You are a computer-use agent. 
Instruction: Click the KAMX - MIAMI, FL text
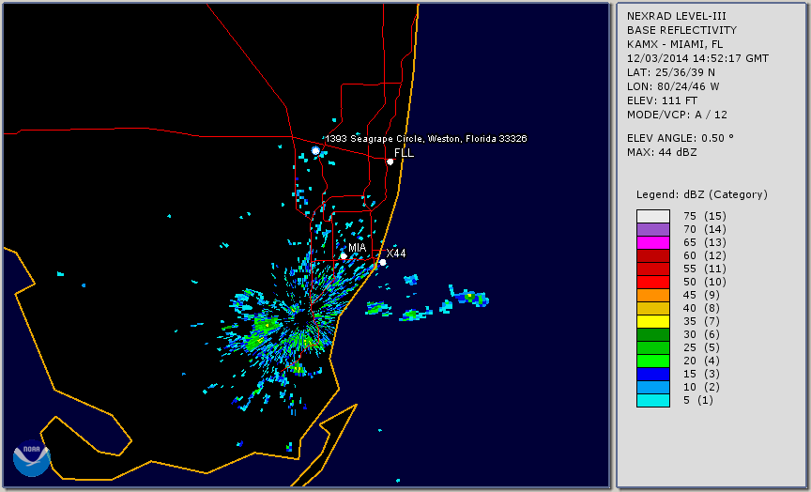pos(675,44)
